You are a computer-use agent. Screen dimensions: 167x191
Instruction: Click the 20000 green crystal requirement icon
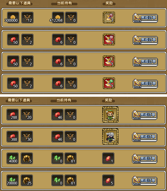click(12, 180)
